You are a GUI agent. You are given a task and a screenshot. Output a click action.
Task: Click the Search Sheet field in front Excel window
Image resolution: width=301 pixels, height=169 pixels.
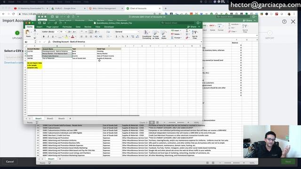178,23
